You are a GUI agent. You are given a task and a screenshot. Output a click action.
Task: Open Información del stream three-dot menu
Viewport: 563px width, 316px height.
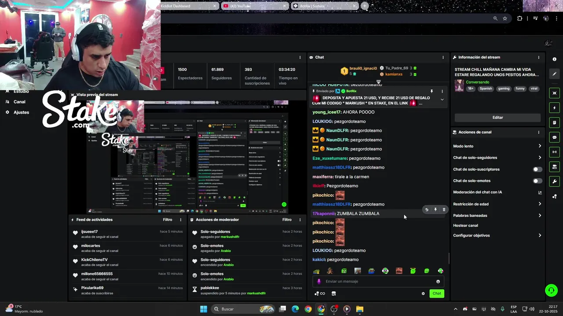[538, 57]
